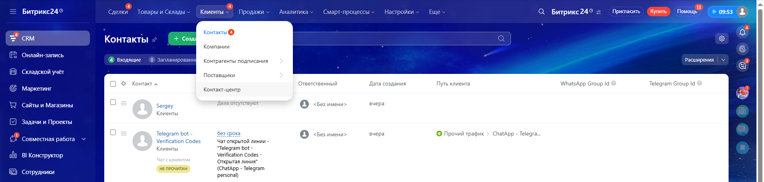Expand the Поставщики submenu
The width and height of the screenshot is (764, 182).
pos(281,75)
